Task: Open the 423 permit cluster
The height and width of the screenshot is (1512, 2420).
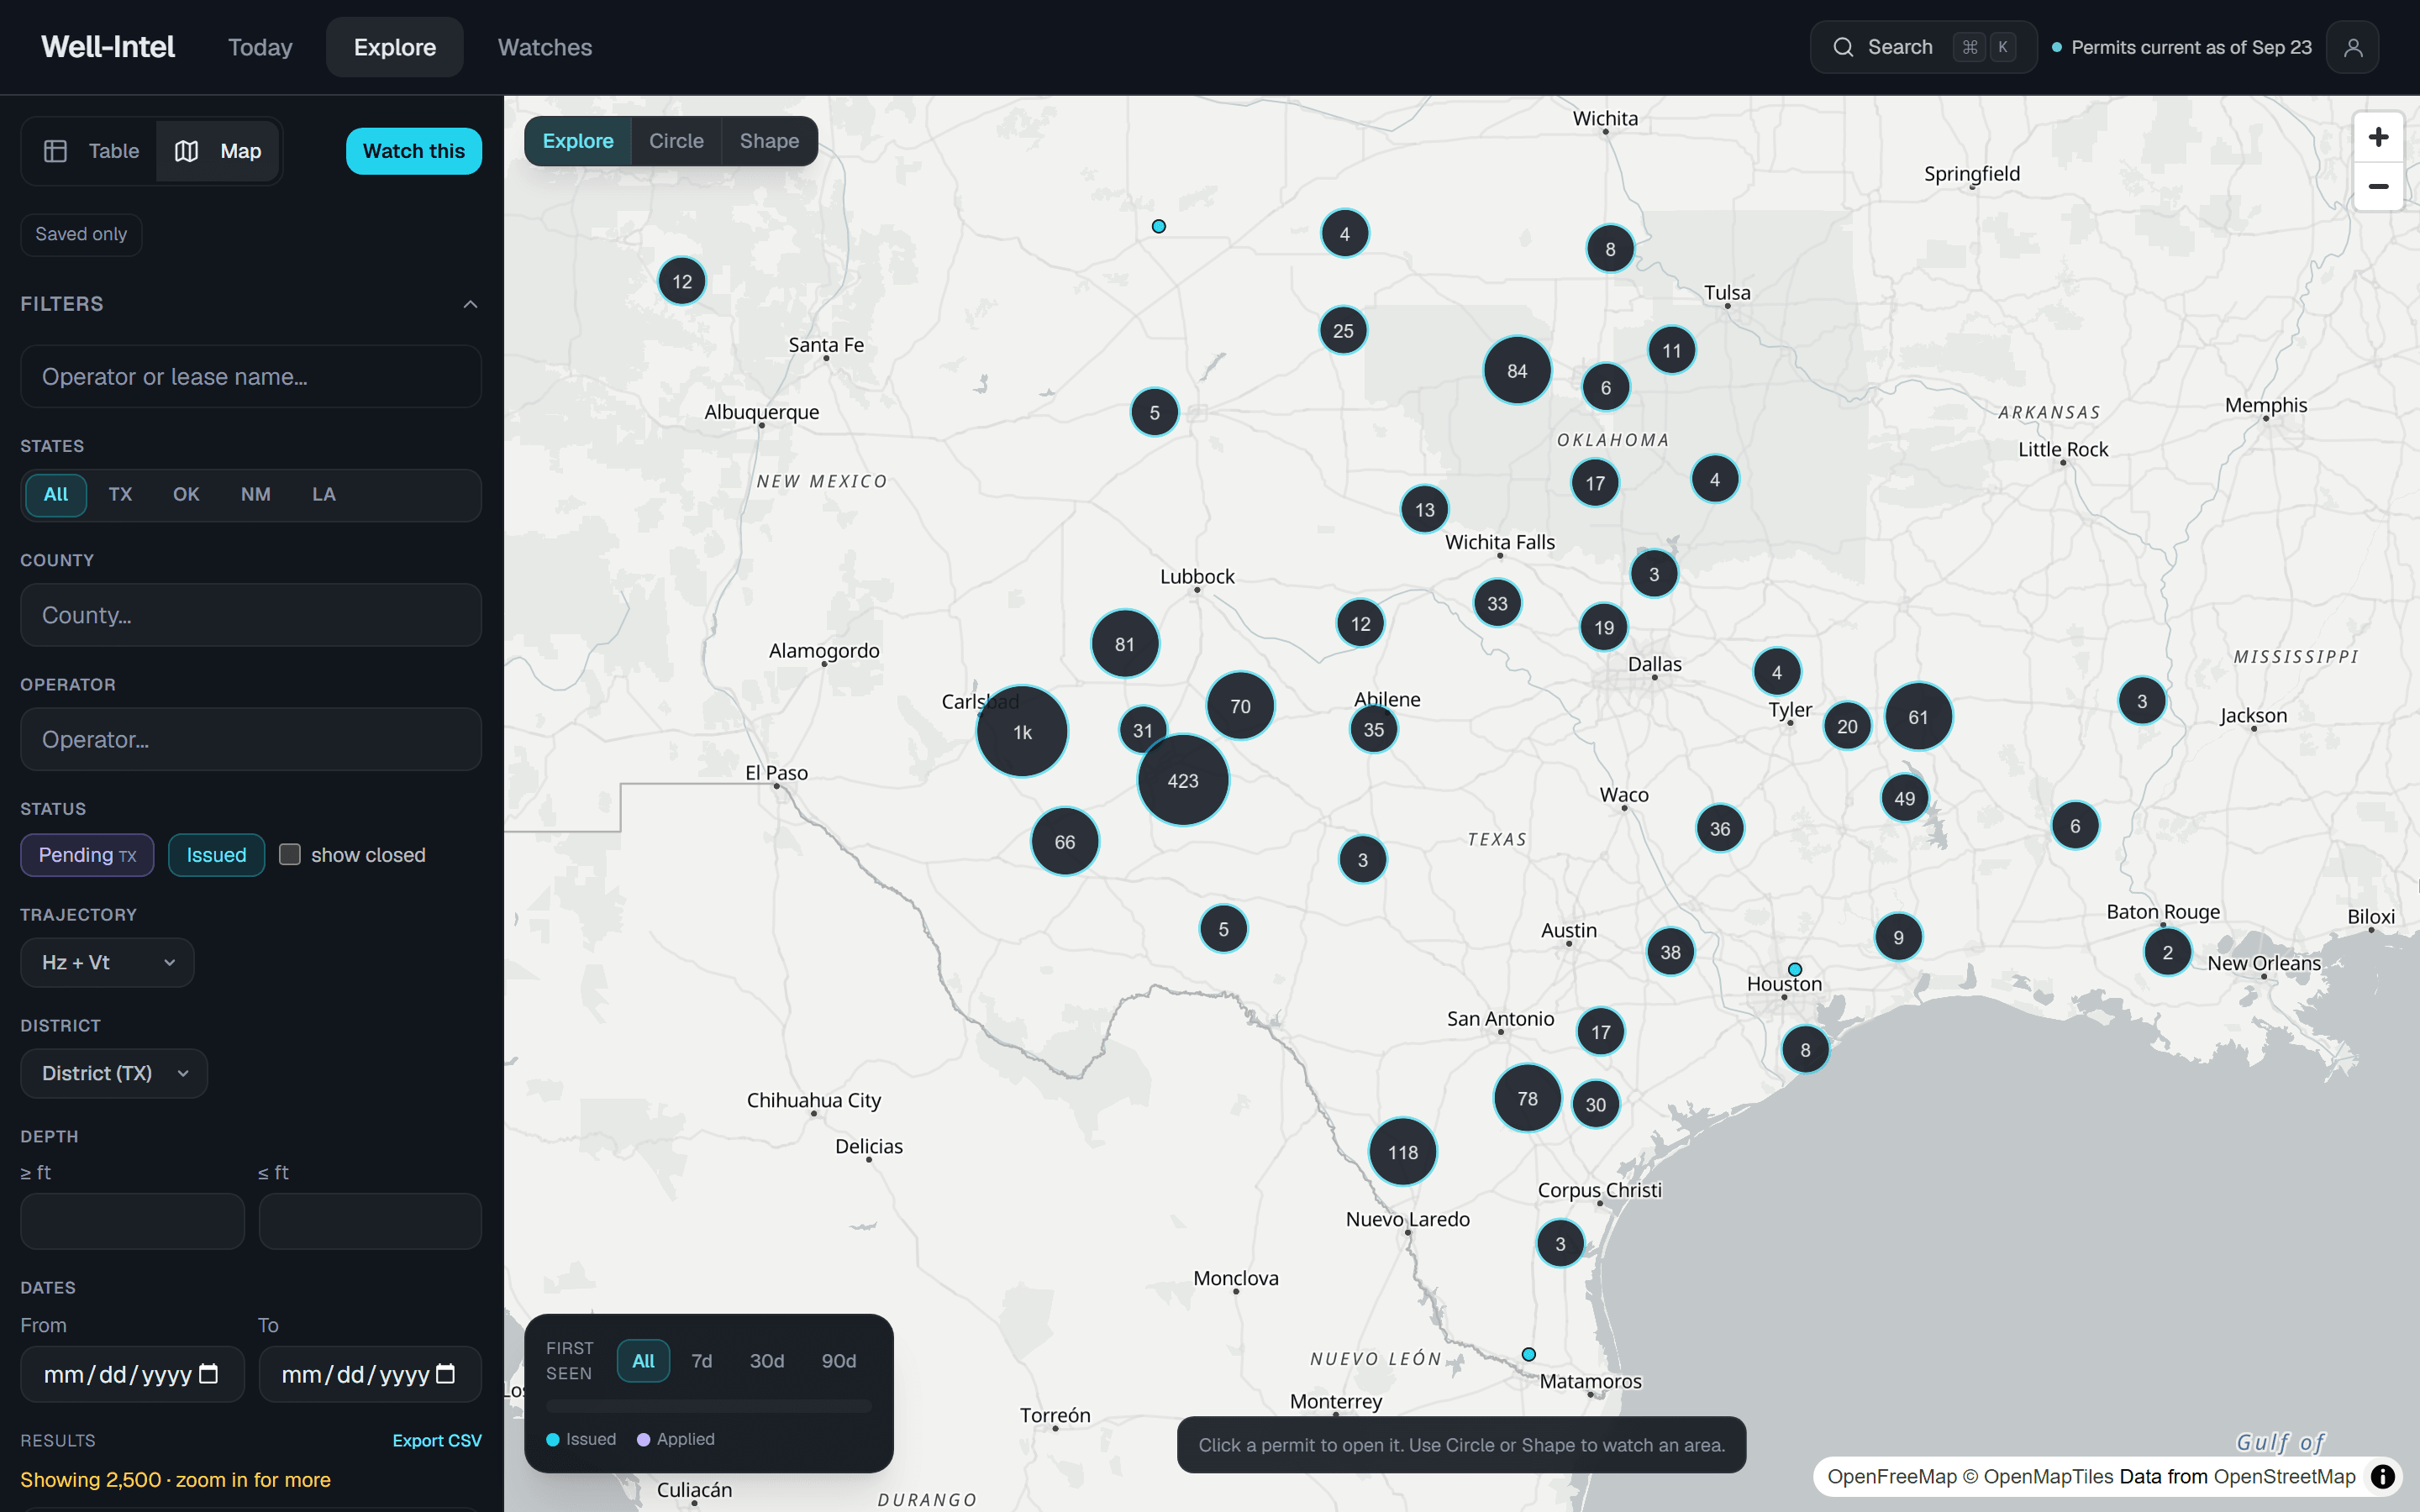Action: click(x=1183, y=780)
